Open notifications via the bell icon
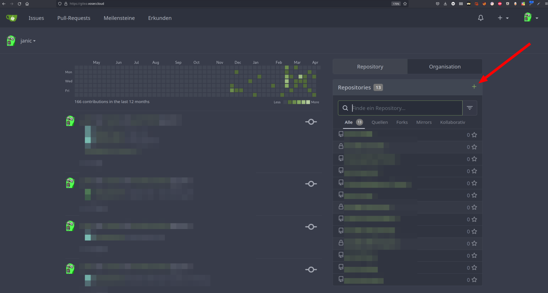Screen dimensions: 548x293 [481, 18]
